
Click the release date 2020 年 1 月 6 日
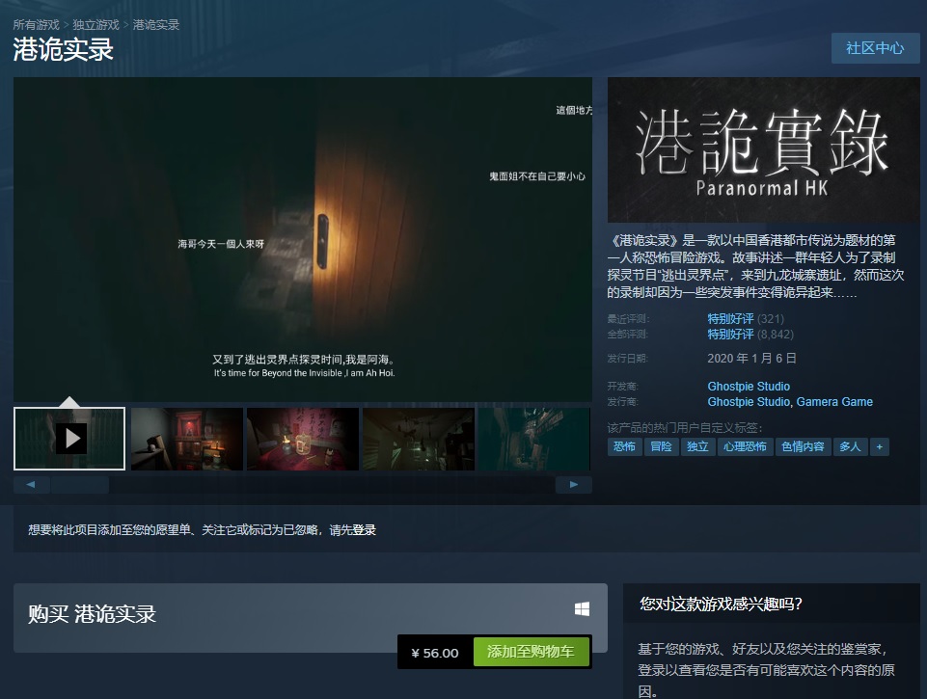(x=752, y=358)
